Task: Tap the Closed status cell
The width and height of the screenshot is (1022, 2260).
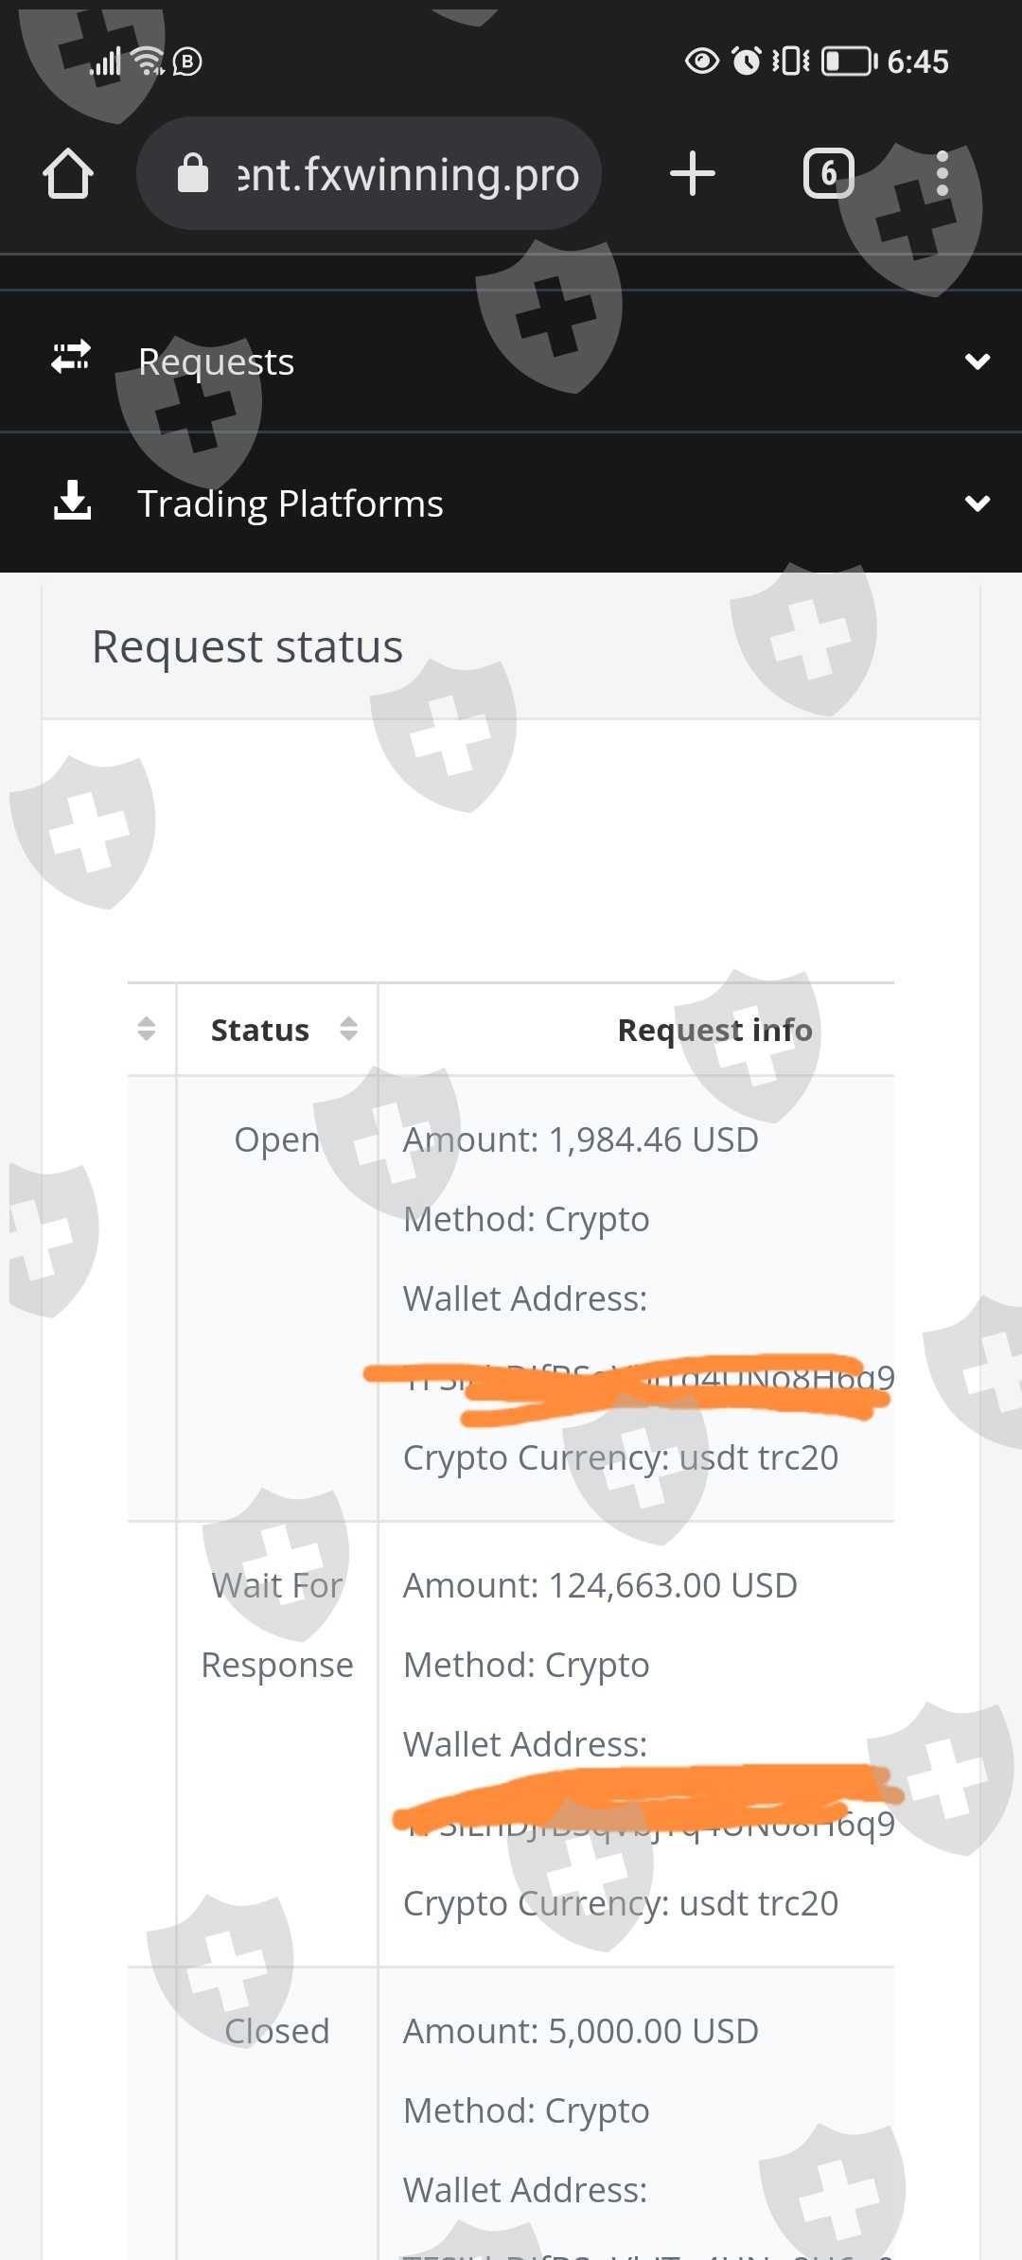Action: [x=277, y=2032]
